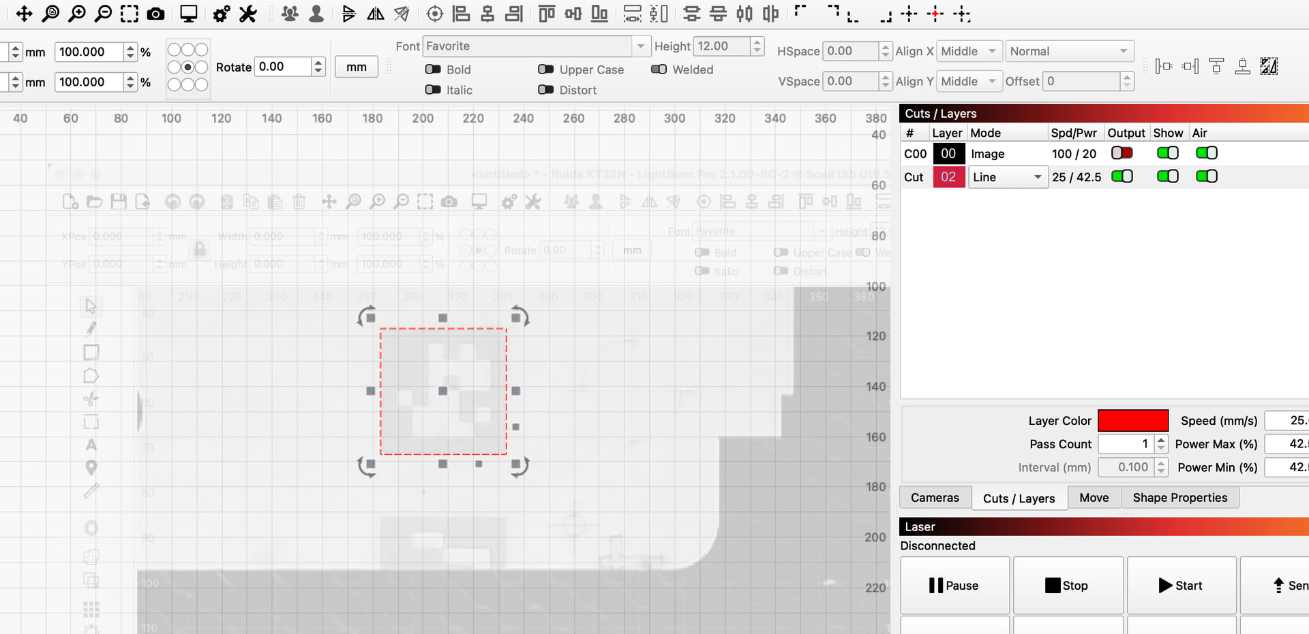Expand the Align X Middle dropdown

[969, 51]
